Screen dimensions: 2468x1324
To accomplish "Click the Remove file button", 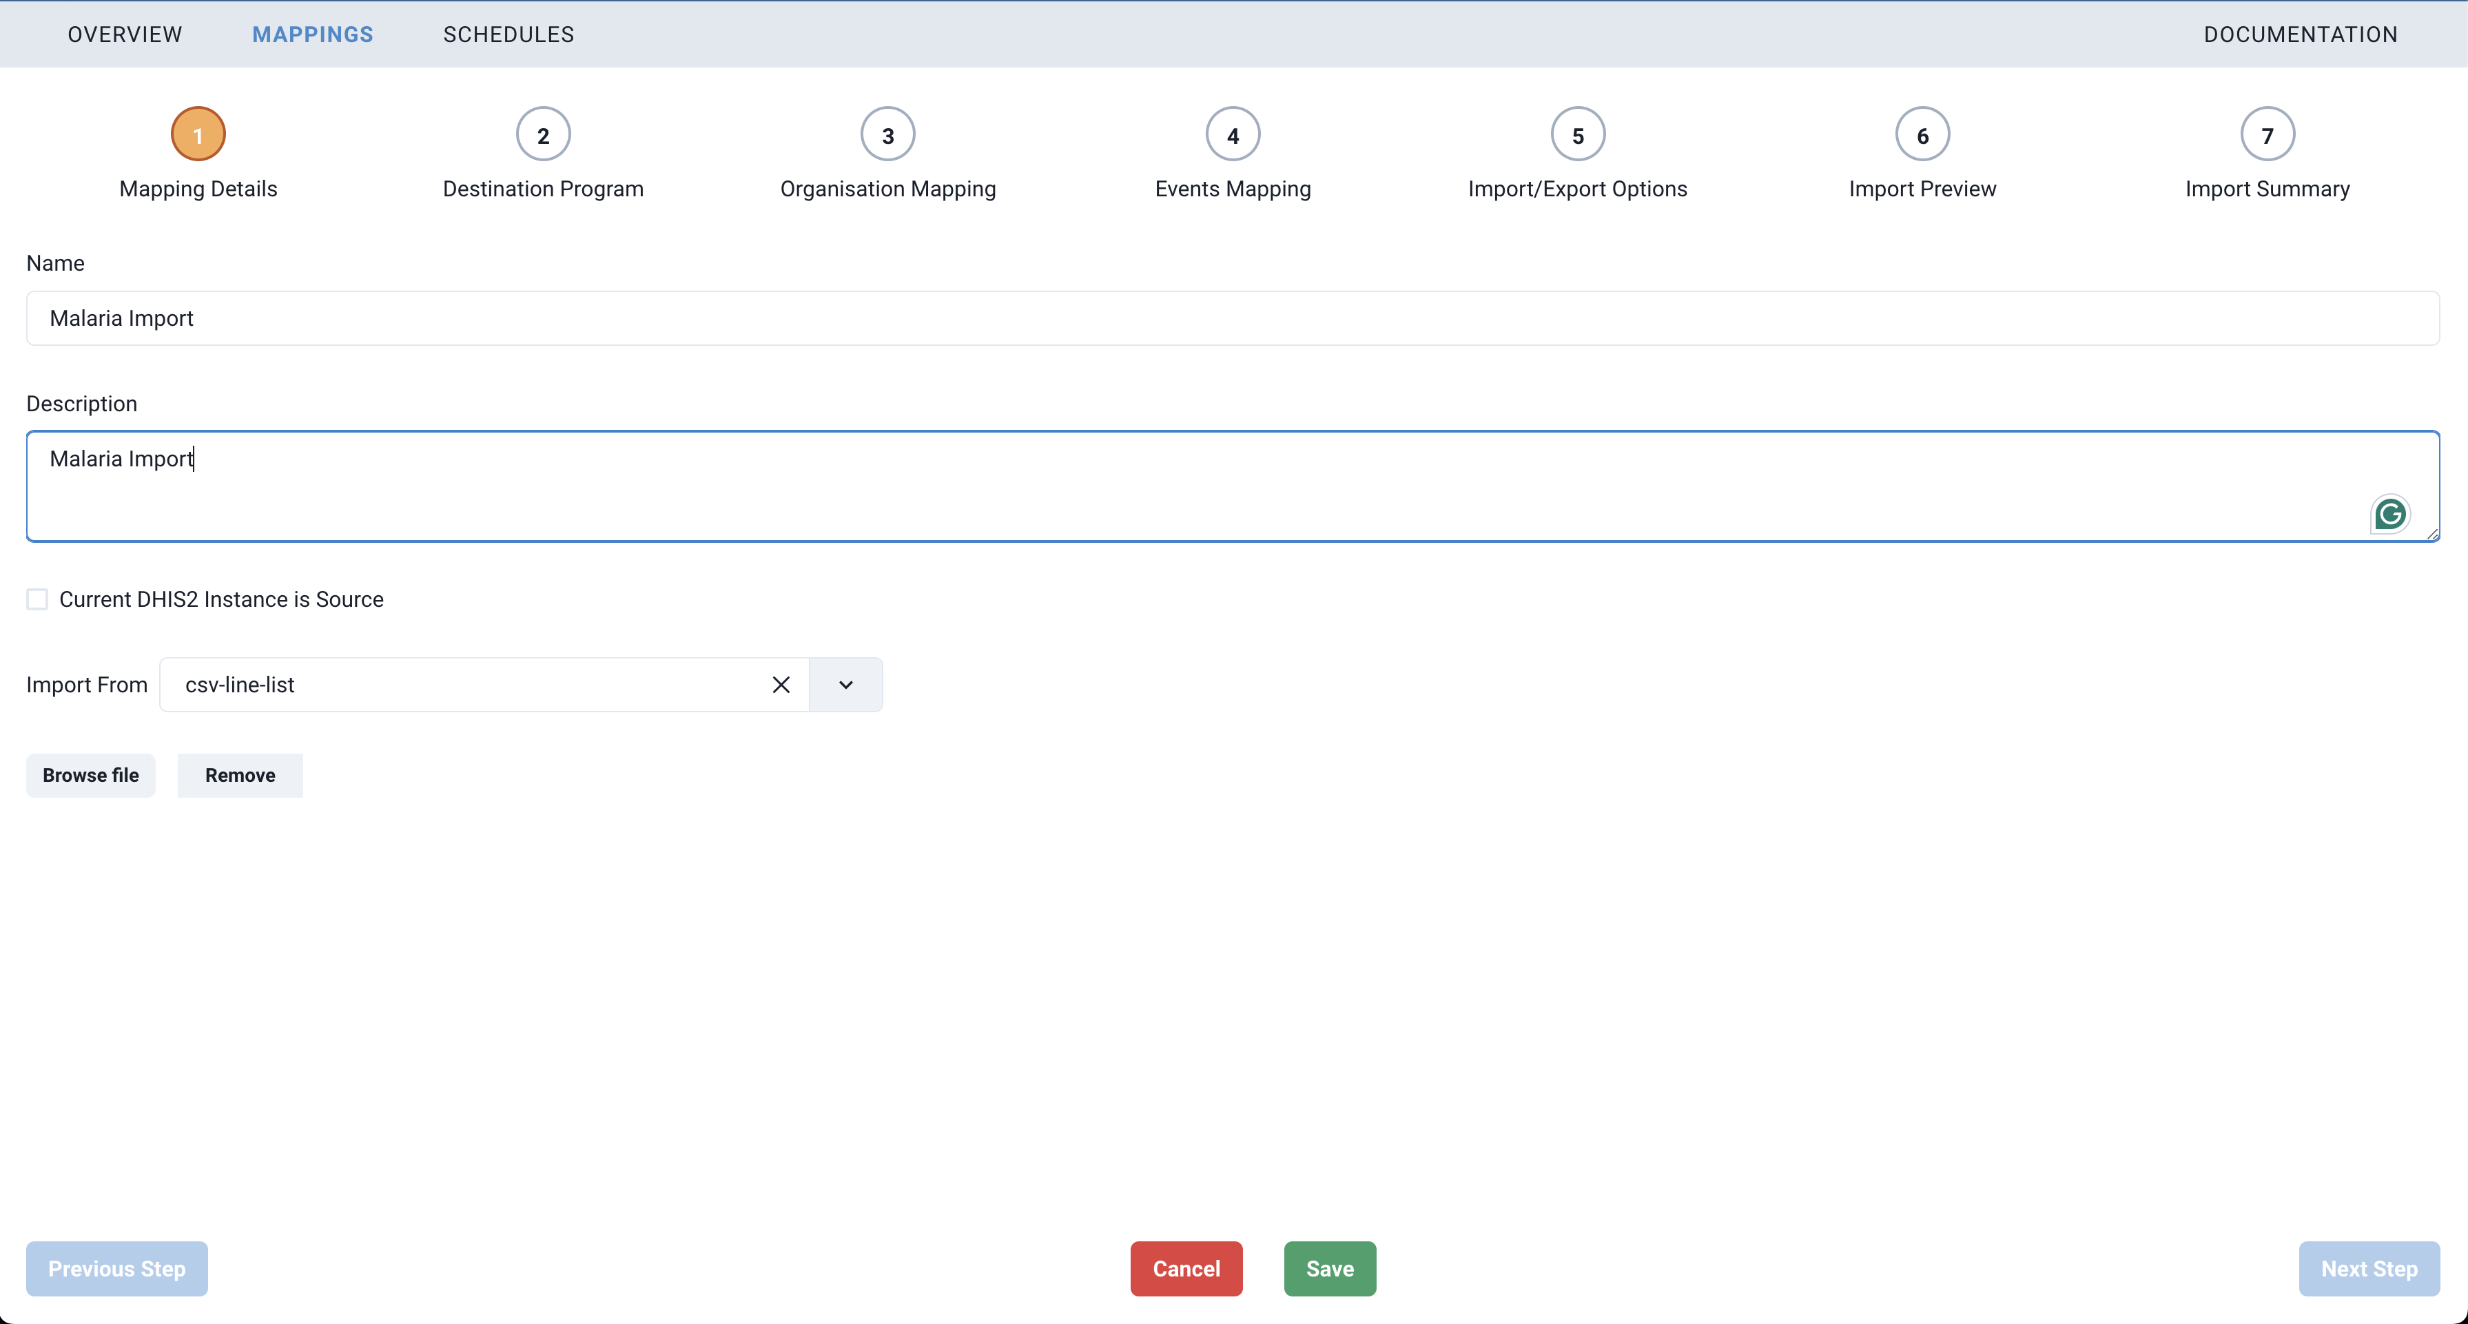I will (x=240, y=775).
